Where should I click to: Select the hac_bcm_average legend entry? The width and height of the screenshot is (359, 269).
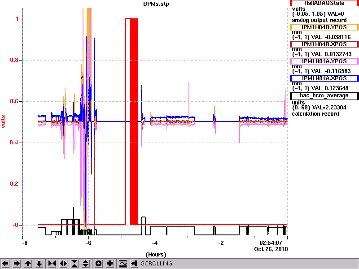click(324, 95)
